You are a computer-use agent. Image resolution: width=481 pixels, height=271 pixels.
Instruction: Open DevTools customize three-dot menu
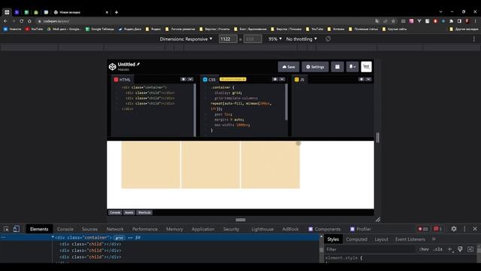pyautogui.click(x=464, y=229)
